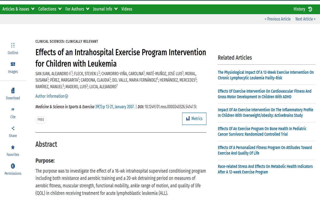Viewport: 320px width, 203px height.
Task: Open the Cite quotation icon
Action: (13, 109)
